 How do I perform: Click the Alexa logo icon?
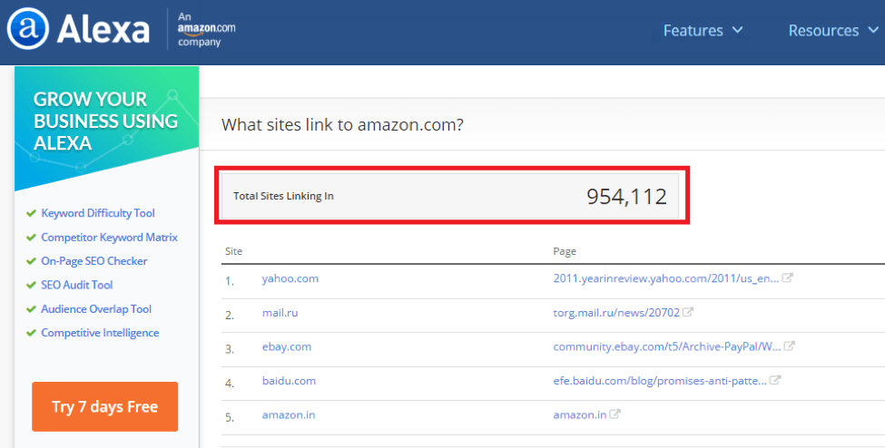[28, 30]
